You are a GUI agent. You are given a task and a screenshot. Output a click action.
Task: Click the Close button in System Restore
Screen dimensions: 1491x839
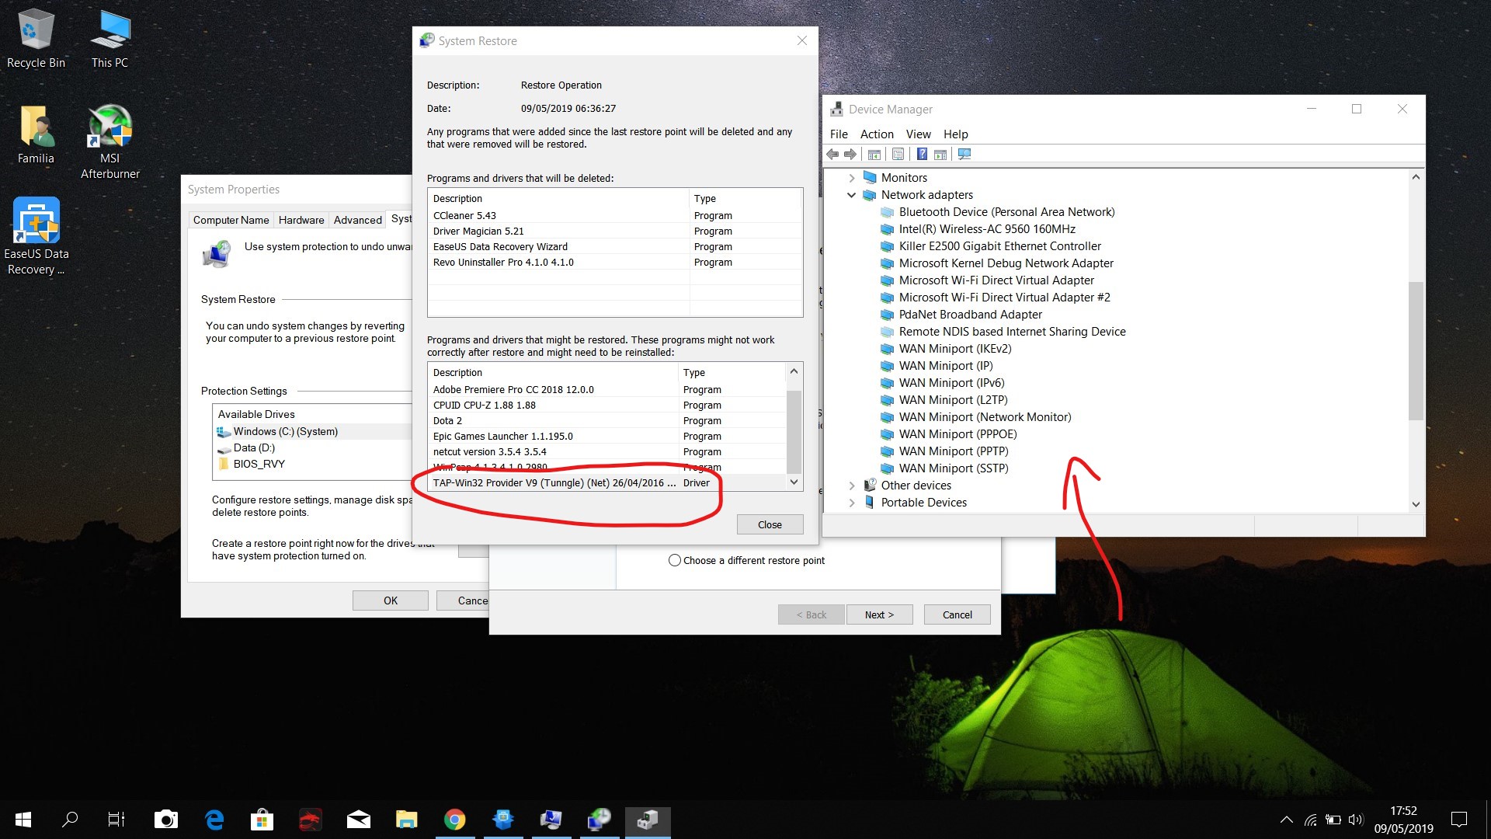(x=769, y=524)
